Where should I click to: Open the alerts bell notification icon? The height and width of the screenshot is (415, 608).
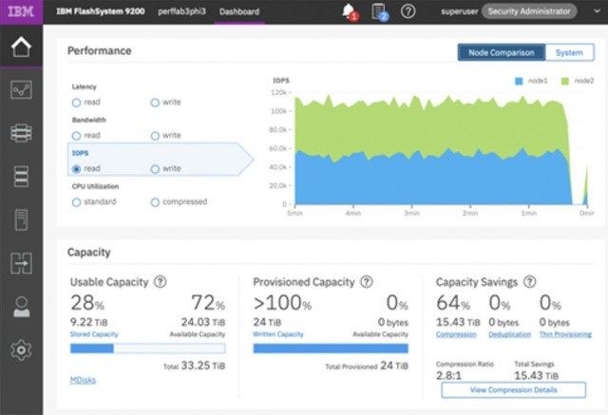tap(348, 11)
